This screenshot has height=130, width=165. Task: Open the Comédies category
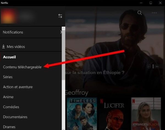tap(11, 107)
